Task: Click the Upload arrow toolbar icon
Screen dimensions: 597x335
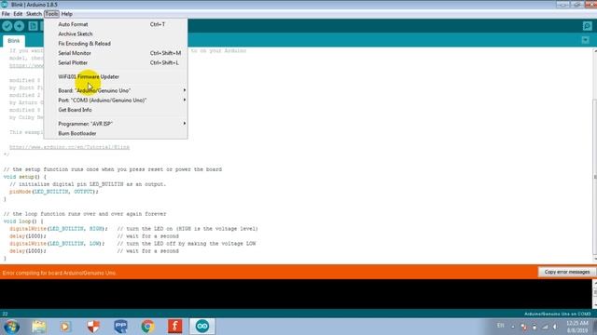Action: (19, 26)
